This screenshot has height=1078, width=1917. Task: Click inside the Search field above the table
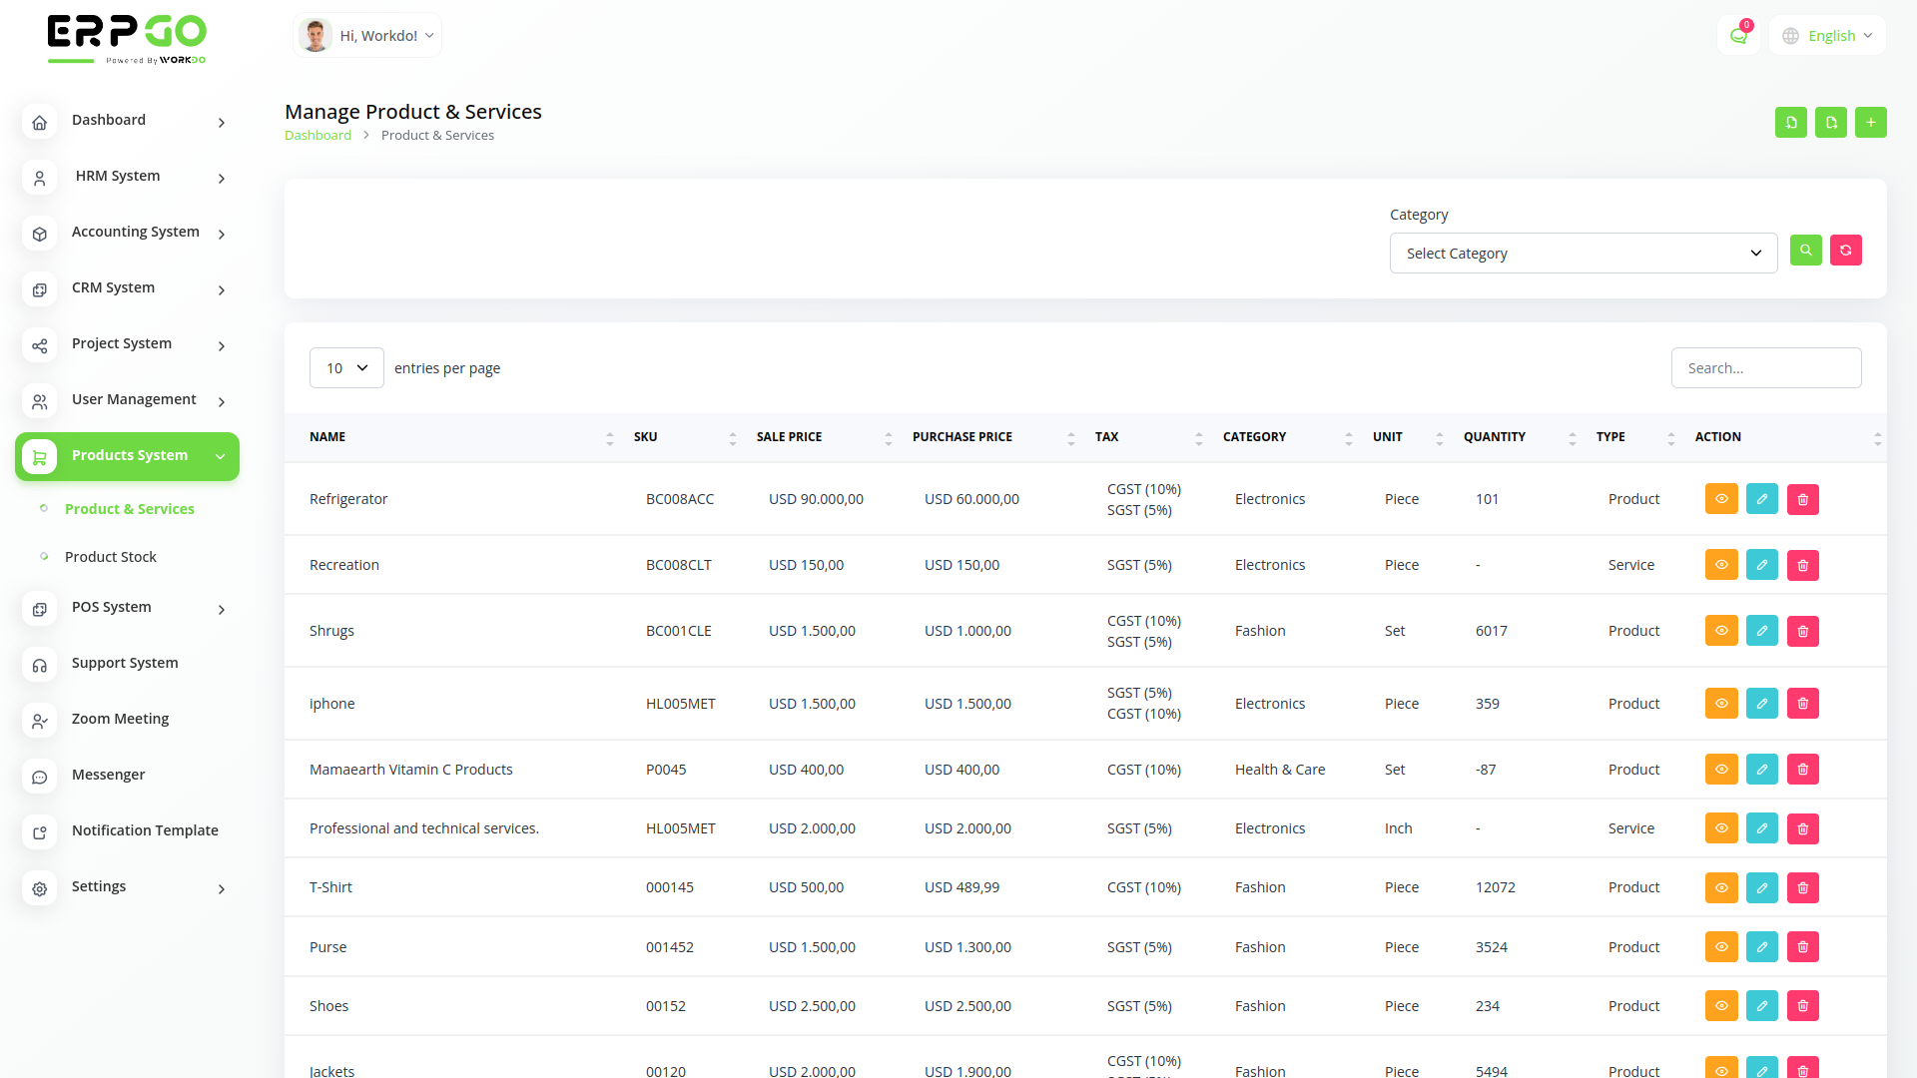point(1765,367)
